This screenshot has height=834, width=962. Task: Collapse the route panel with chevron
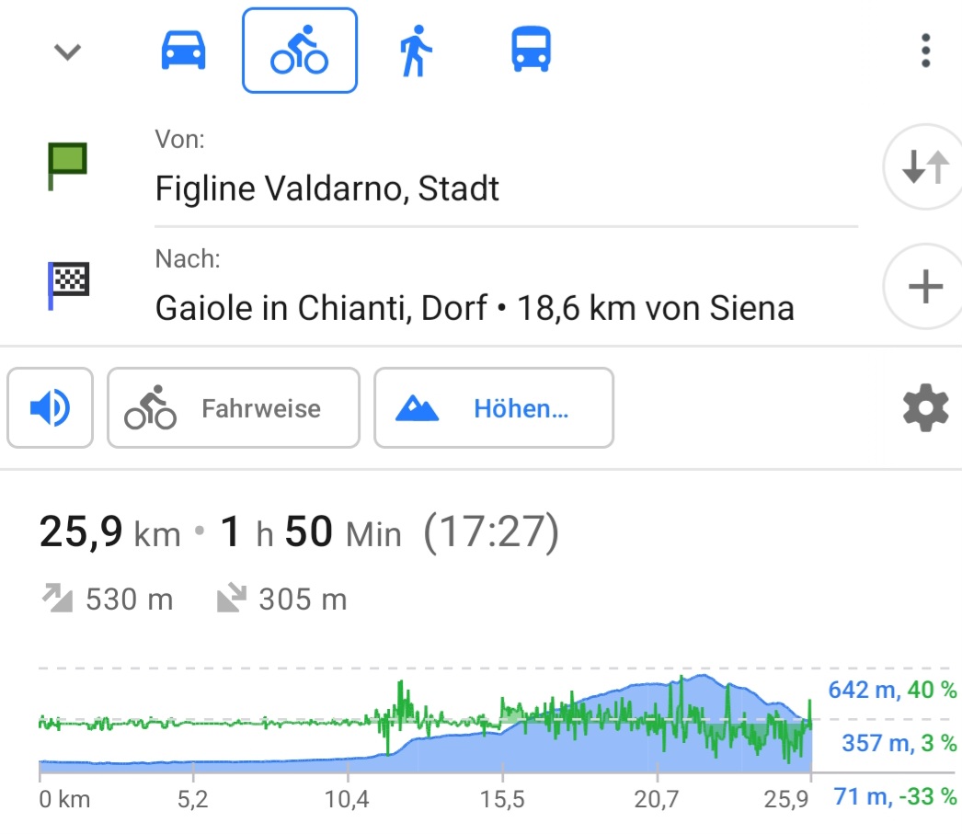point(67,52)
